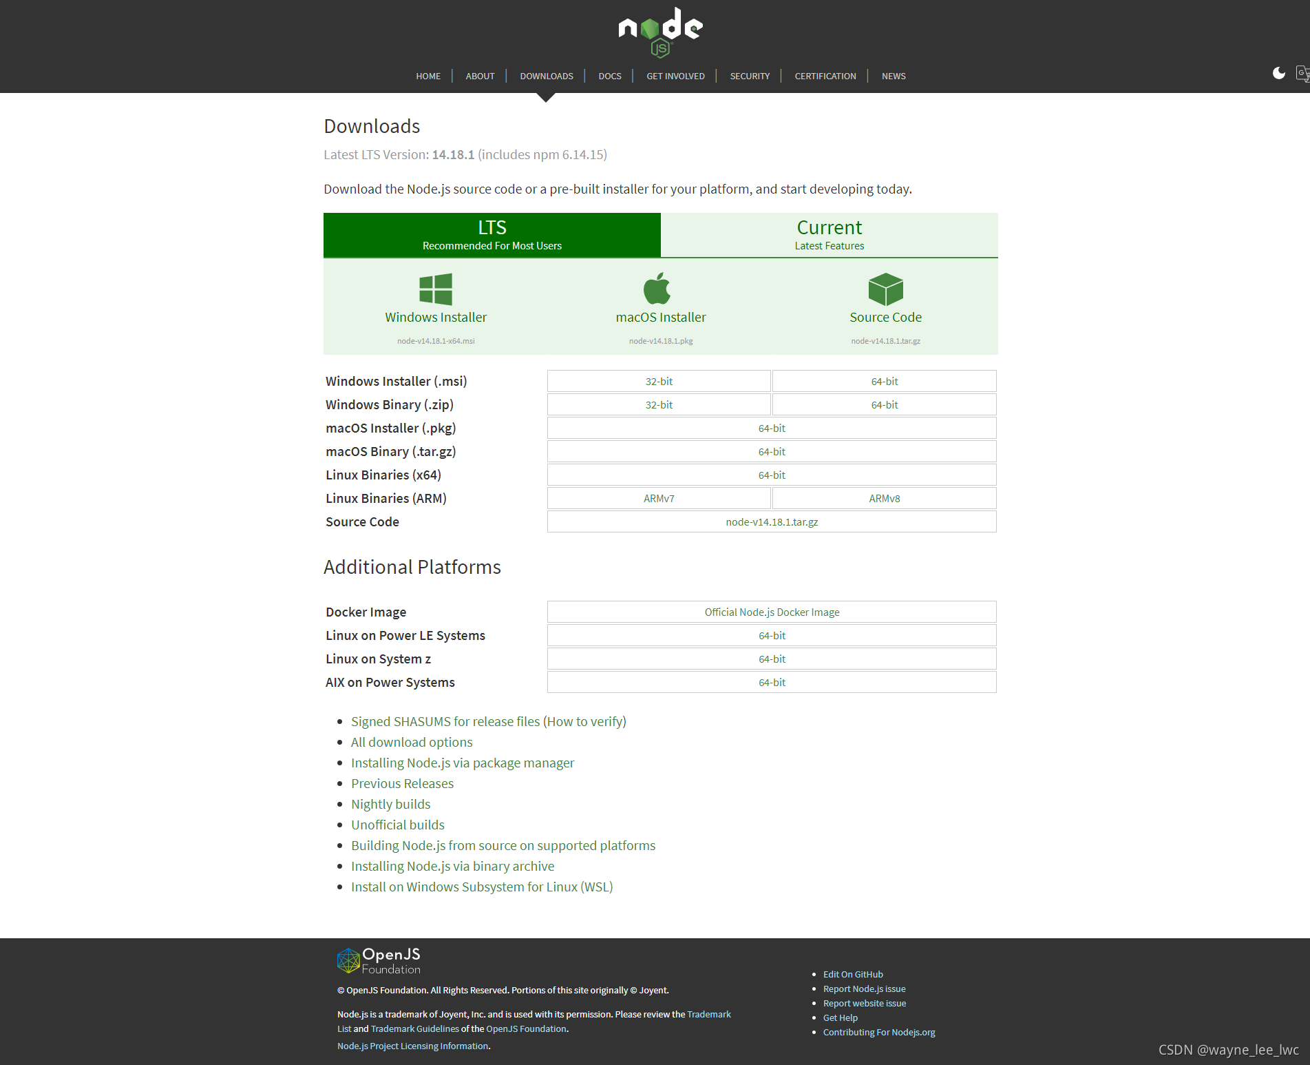Download Linux on Power LE Systems 64-bit

click(772, 635)
